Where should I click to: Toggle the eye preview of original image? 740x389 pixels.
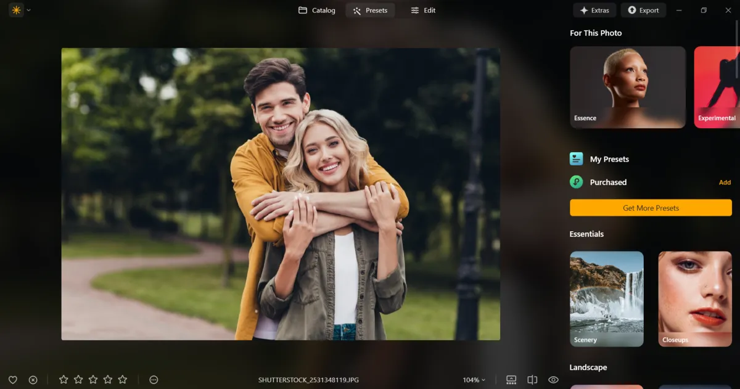[553, 380]
